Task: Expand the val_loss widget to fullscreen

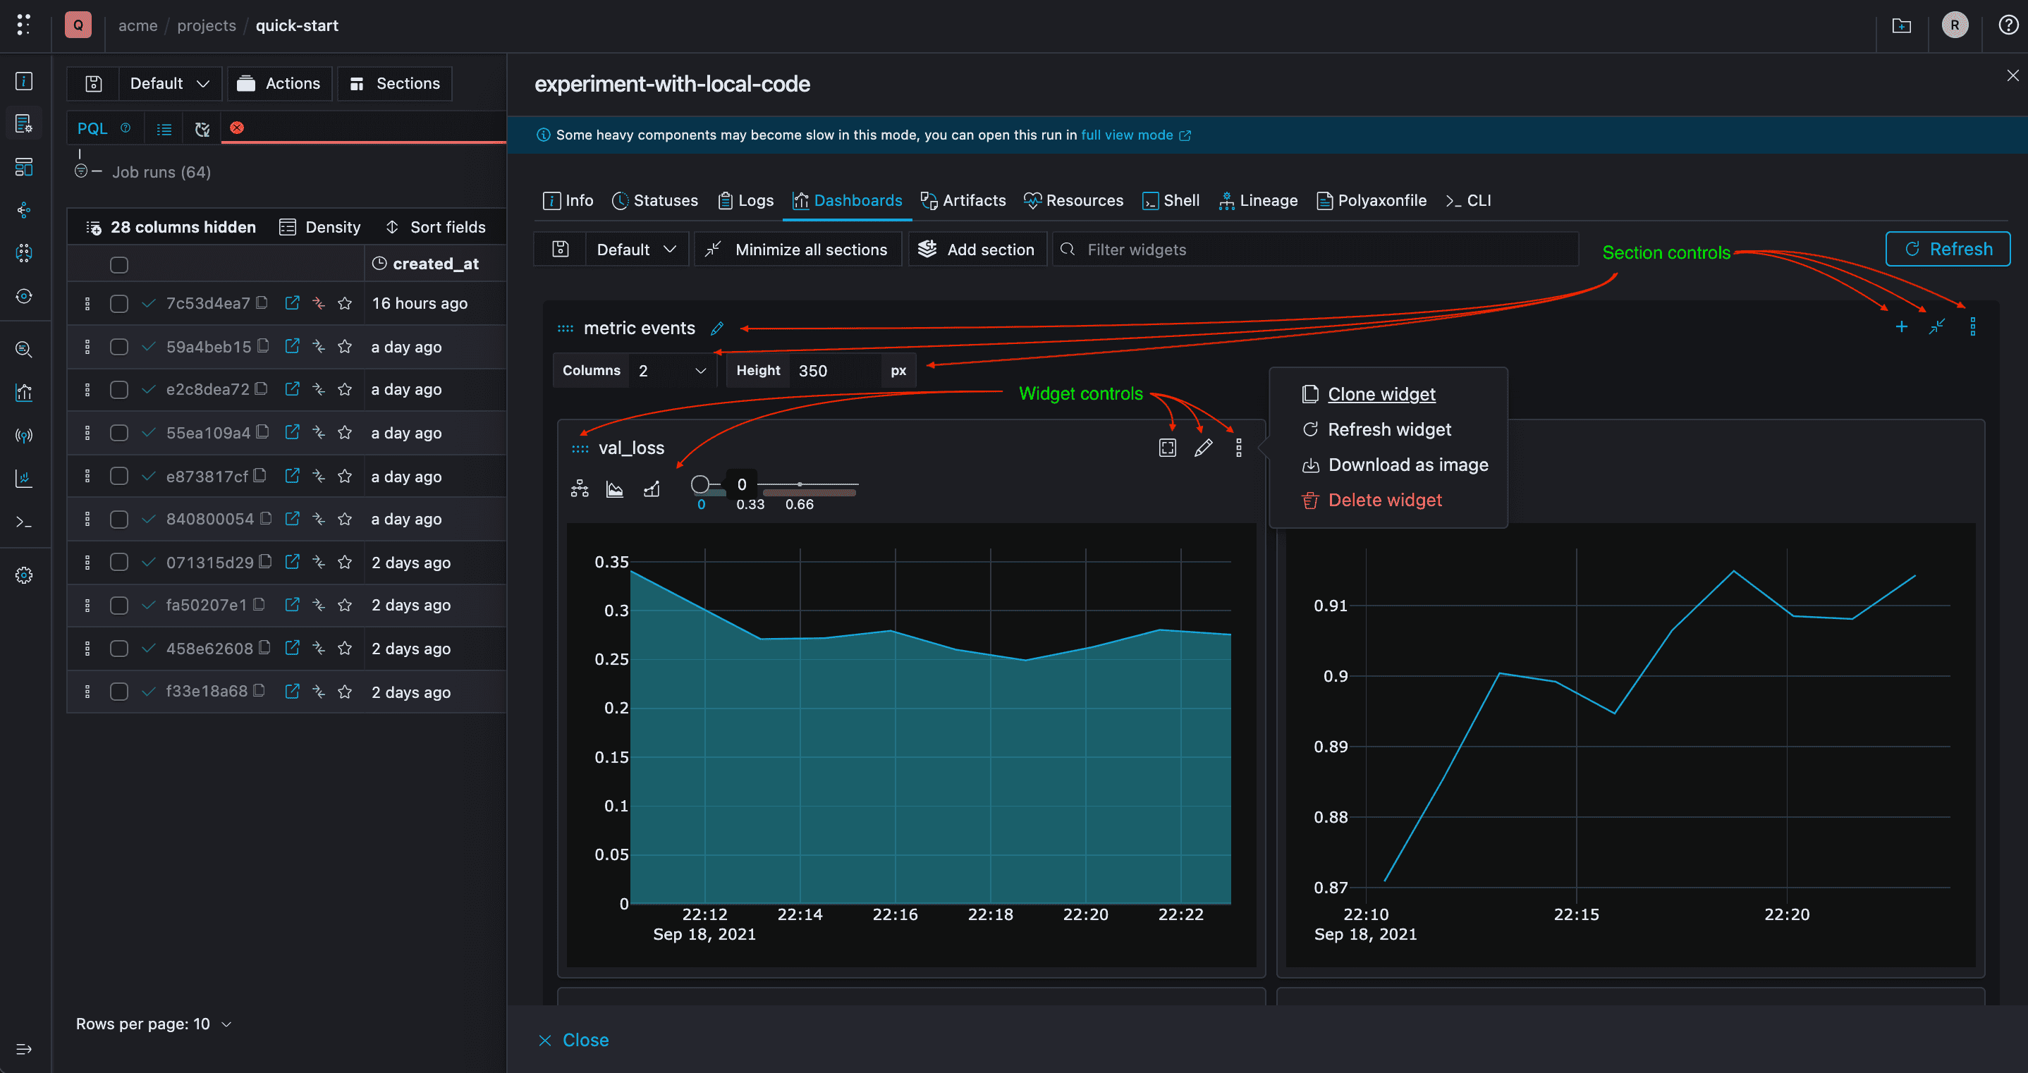Action: coord(1168,446)
